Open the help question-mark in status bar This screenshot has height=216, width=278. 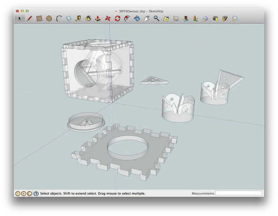point(36,194)
